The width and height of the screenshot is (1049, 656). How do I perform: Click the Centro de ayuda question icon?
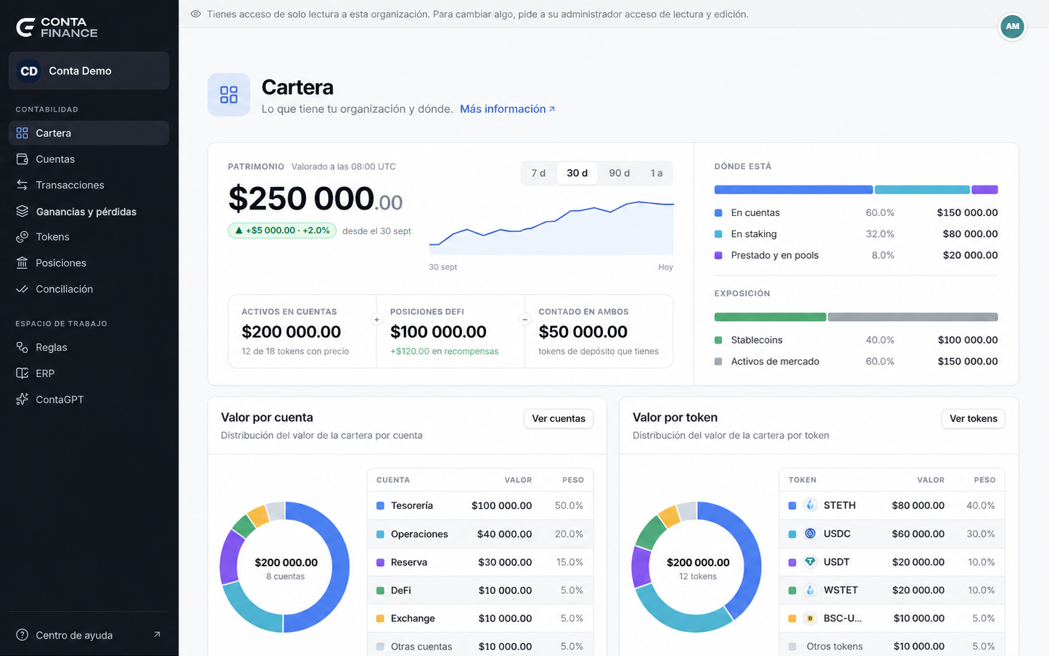point(22,635)
